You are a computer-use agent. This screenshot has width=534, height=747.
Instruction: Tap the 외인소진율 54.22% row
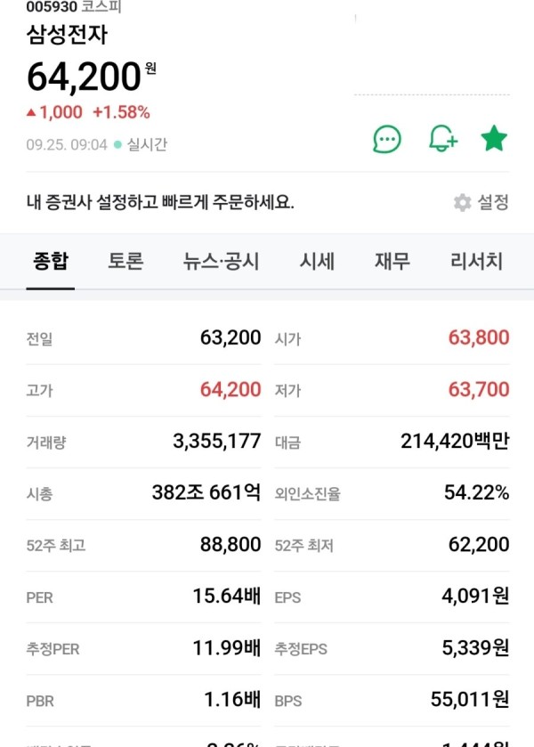392,492
